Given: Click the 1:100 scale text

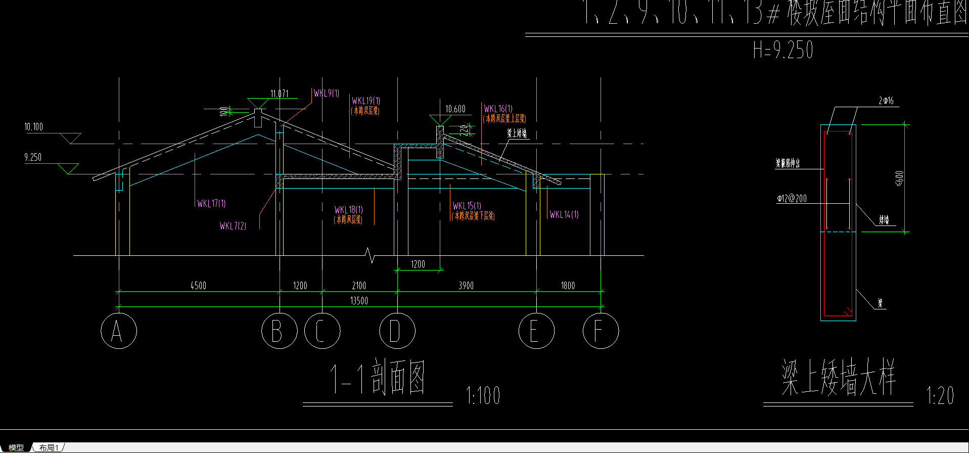Looking at the screenshot, I should point(483,395).
